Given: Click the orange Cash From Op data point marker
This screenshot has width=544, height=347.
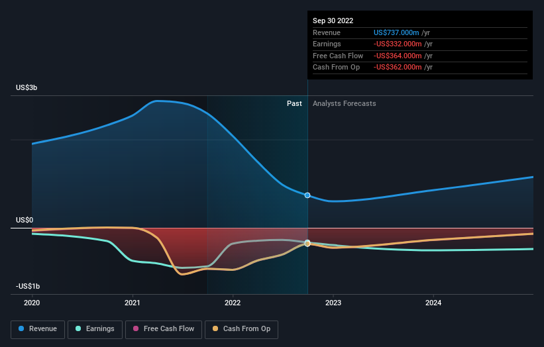Looking at the screenshot, I should coord(307,244).
